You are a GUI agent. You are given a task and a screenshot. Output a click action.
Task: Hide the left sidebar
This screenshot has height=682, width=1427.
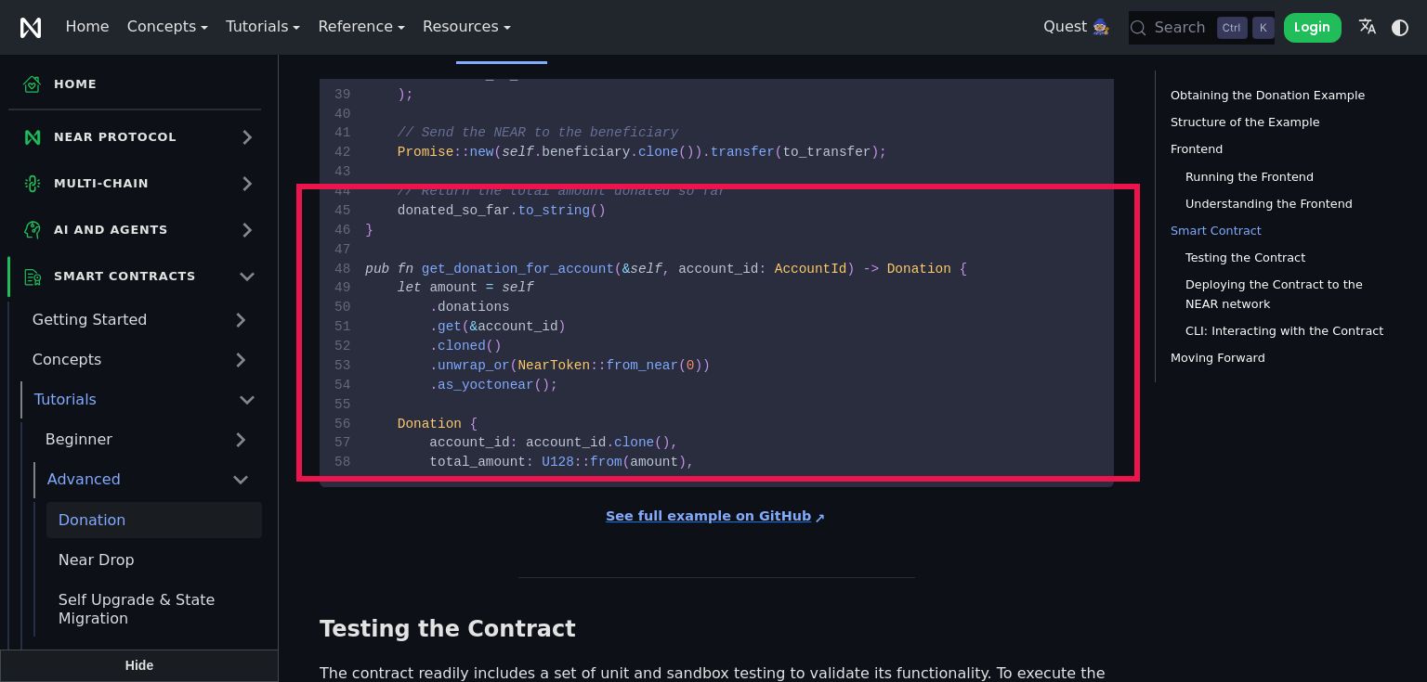coord(138,665)
